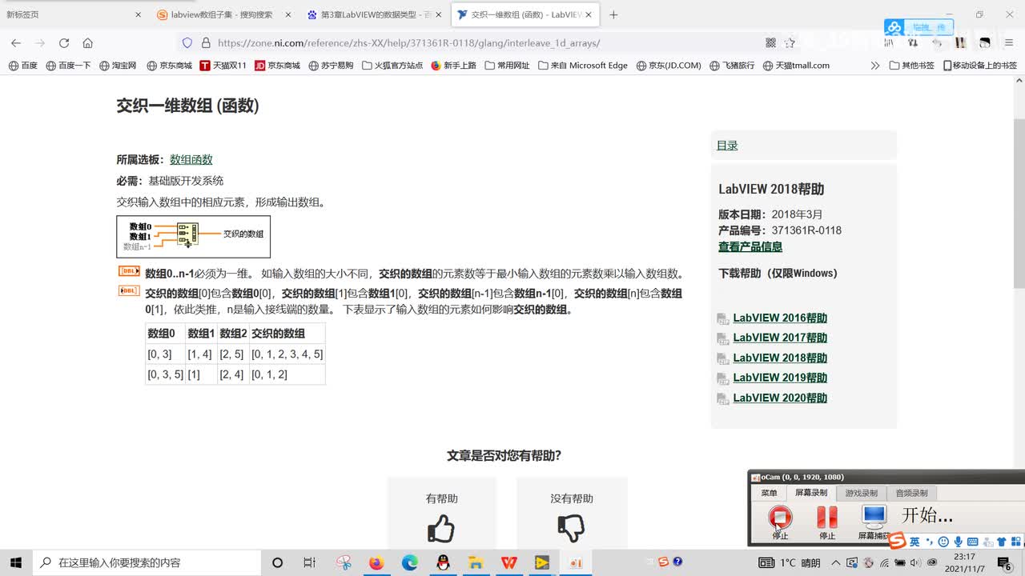
Task: Show hidden system tray icons
Action: click(835, 562)
